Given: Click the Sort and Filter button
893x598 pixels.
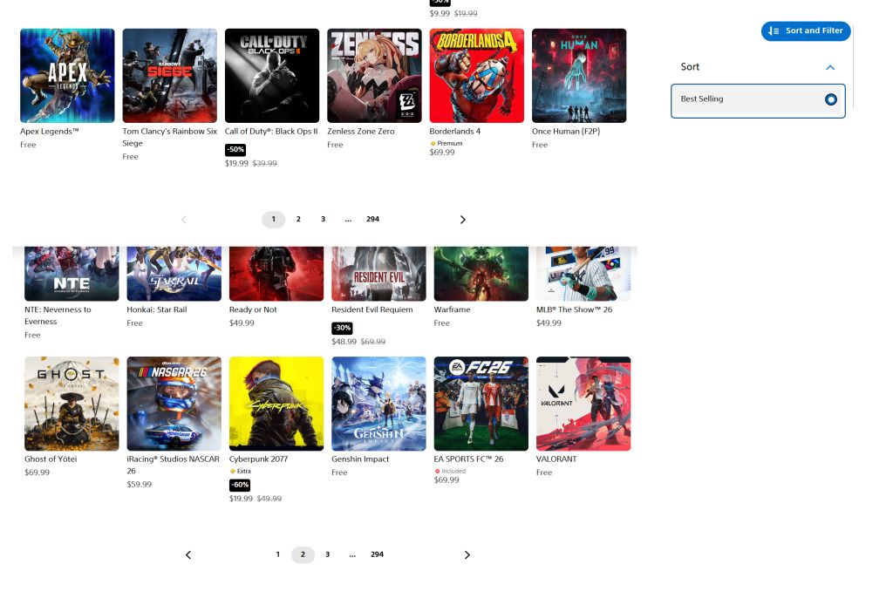Looking at the screenshot, I should click(x=805, y=31).
